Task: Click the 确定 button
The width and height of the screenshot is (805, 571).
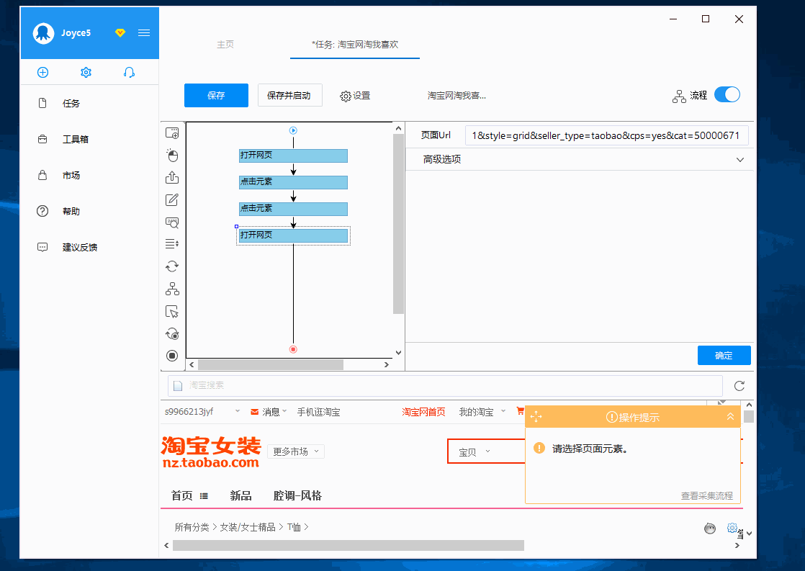Action: click(x=724, y=355)
